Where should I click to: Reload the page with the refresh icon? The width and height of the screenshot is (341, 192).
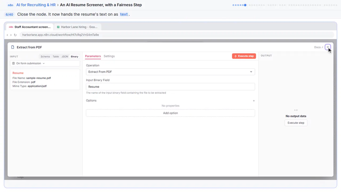pos(15,35)
